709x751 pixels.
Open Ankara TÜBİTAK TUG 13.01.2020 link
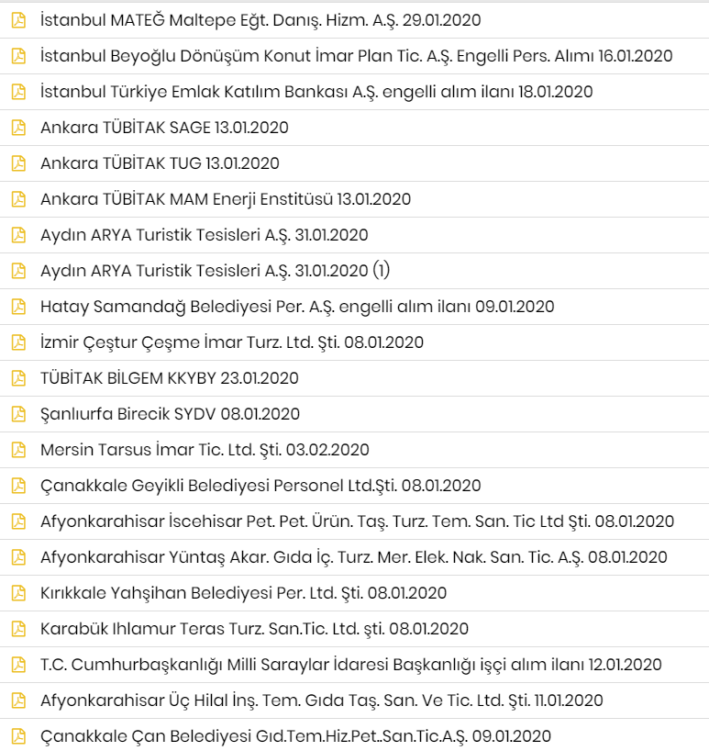coord(160,163)
